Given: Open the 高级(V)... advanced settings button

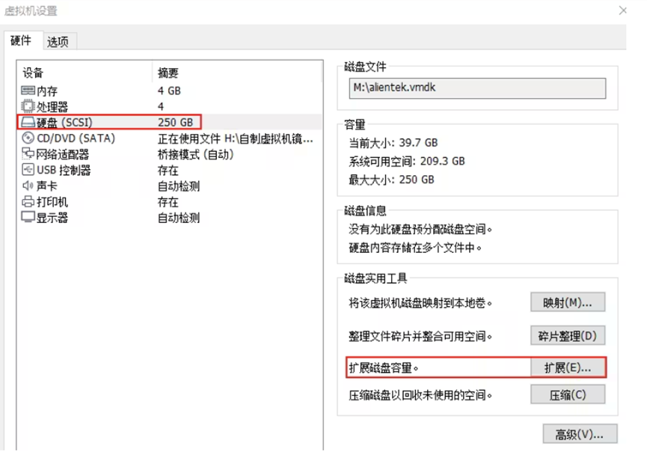Looking at the screenshot, I should point(580,434).
